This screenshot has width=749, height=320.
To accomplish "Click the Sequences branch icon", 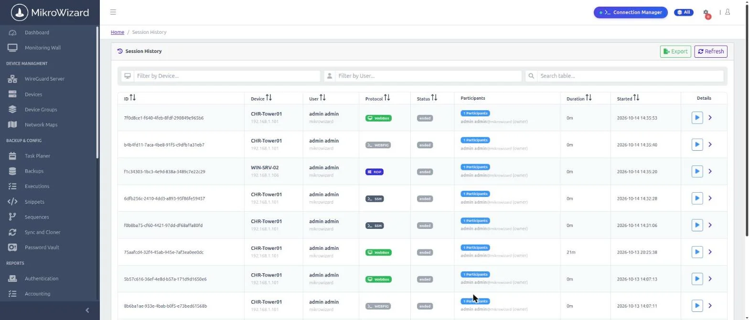I will point(12,217).
